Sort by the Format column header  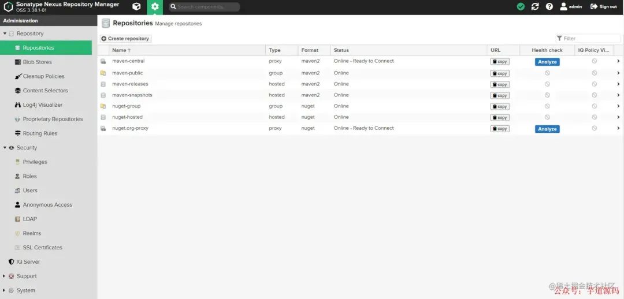click(314, 50)
